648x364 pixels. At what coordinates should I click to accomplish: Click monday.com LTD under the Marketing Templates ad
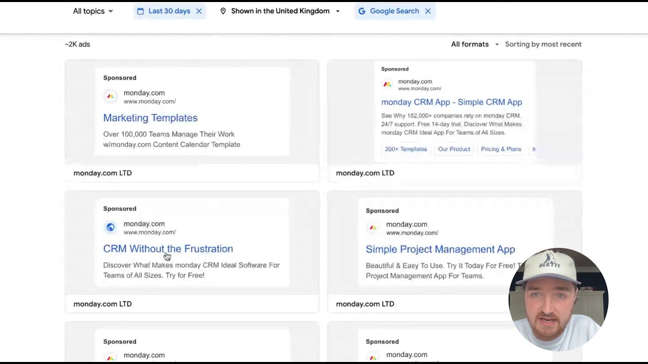[x=103, y=173]
